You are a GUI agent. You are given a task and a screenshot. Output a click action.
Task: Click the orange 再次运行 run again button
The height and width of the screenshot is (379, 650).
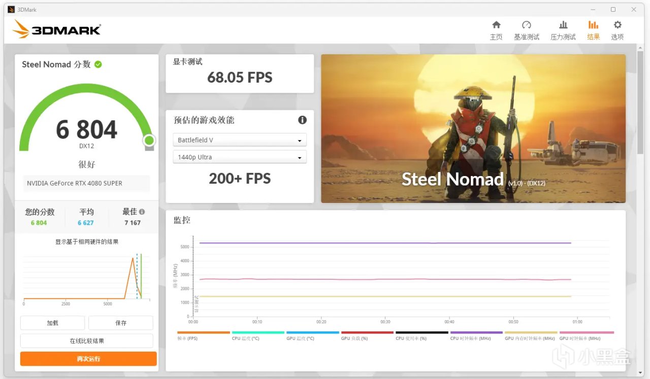pyautogui.click(x=88, y=359)
